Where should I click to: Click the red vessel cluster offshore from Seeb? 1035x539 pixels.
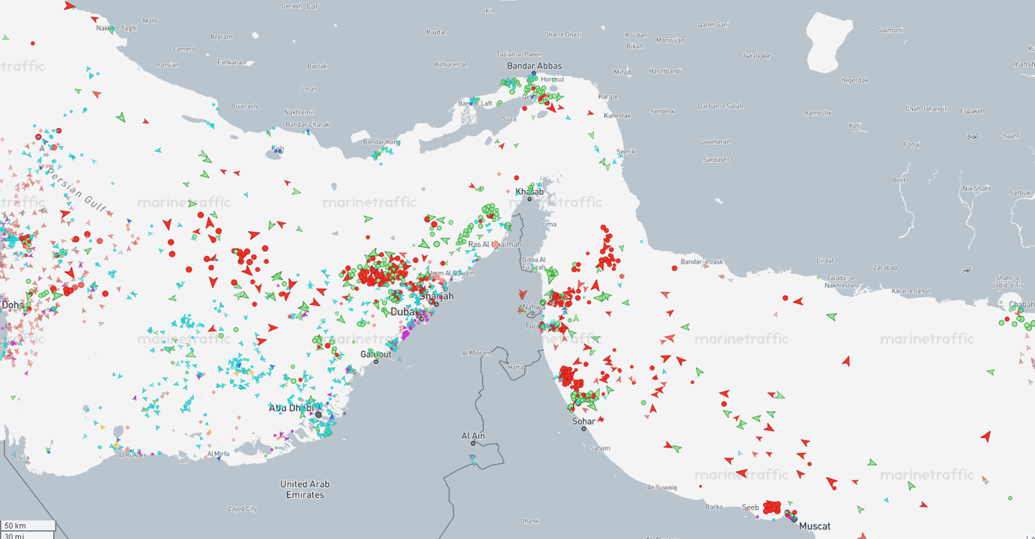pos(771,507)
